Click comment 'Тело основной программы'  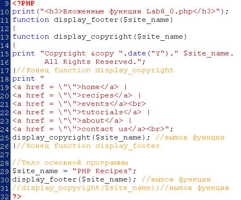[70, 163]
